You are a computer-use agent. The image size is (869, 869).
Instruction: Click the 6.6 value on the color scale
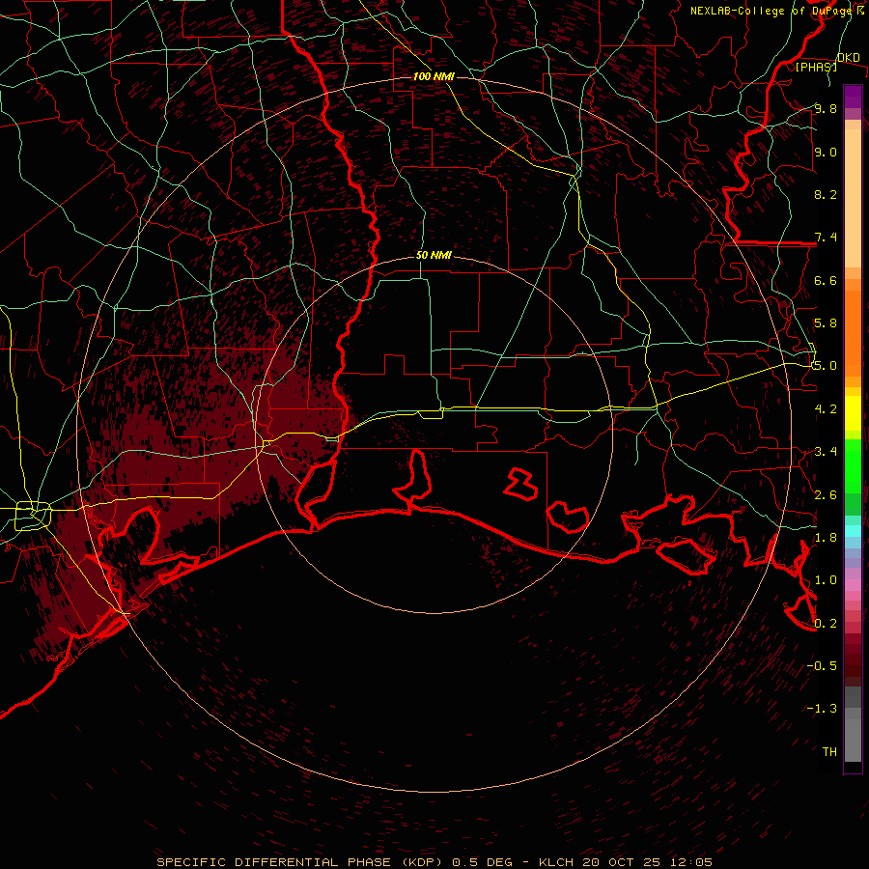pyautogui.click(x=826, y=280)
